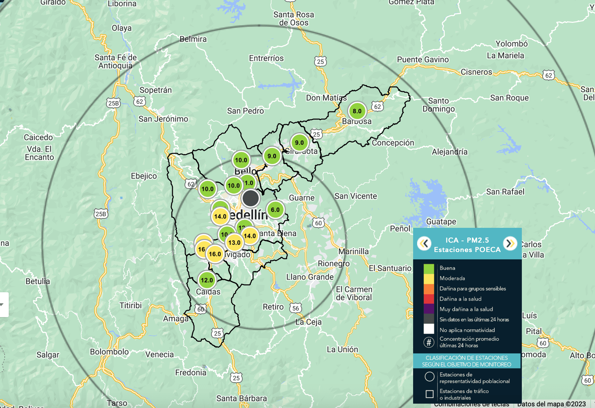Open the Combinaciones de teclas link
This screenshot has width=595, height=408.
point(473,404)
